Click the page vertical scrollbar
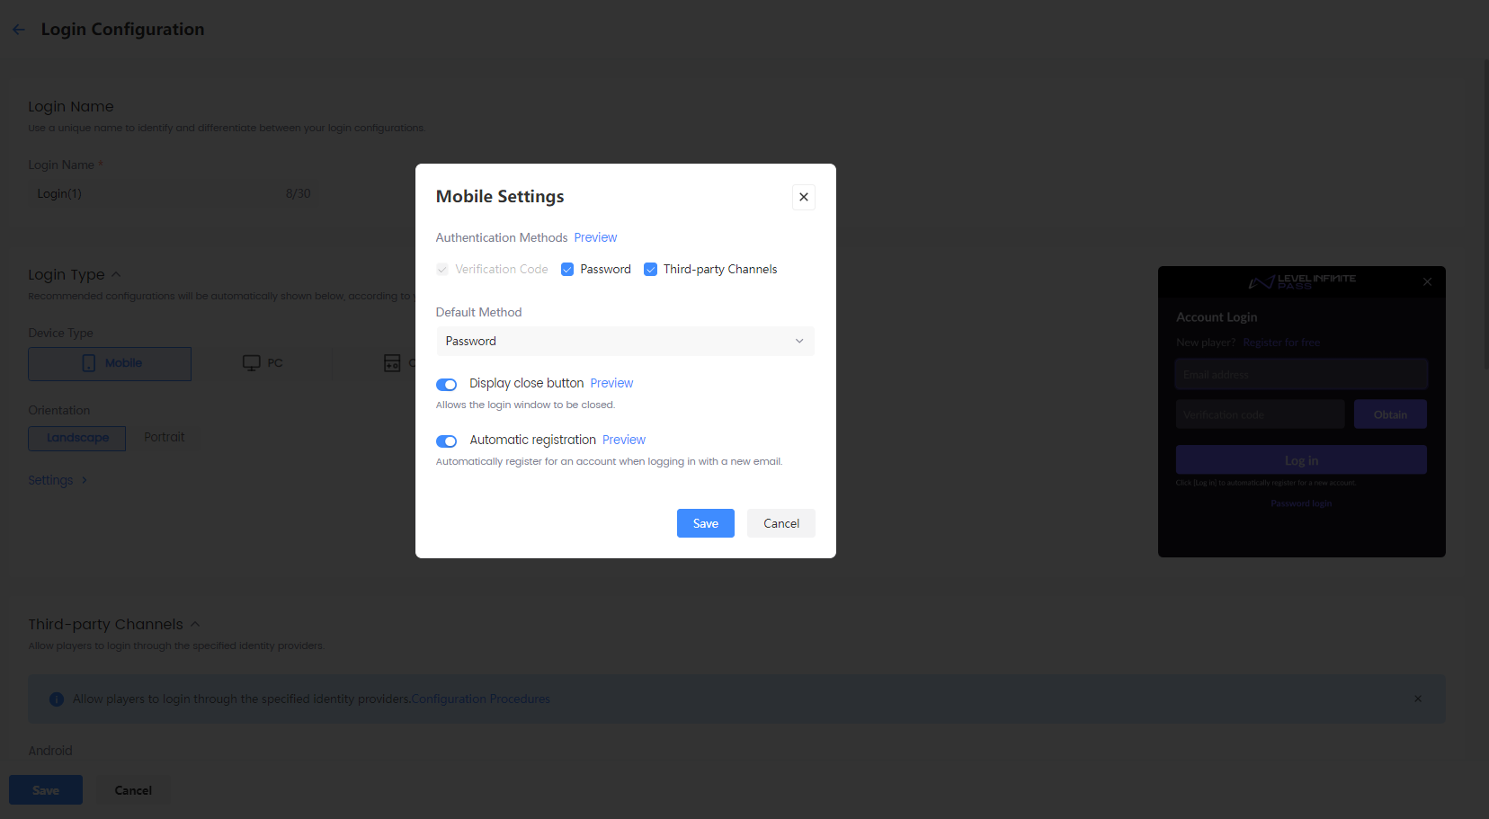 [x=1485, y=216]
